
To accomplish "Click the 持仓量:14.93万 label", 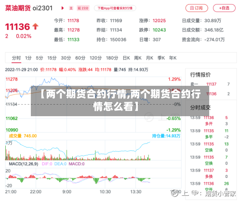I will (166, 136).
